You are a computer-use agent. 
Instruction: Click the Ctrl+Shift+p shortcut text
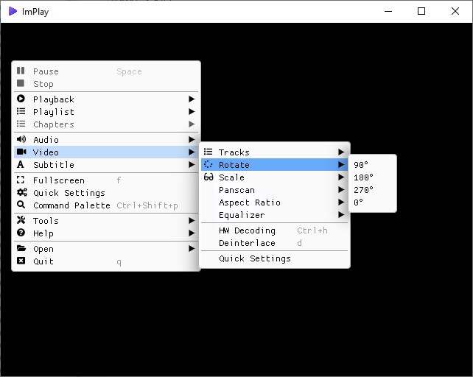[x=147, y=205]
